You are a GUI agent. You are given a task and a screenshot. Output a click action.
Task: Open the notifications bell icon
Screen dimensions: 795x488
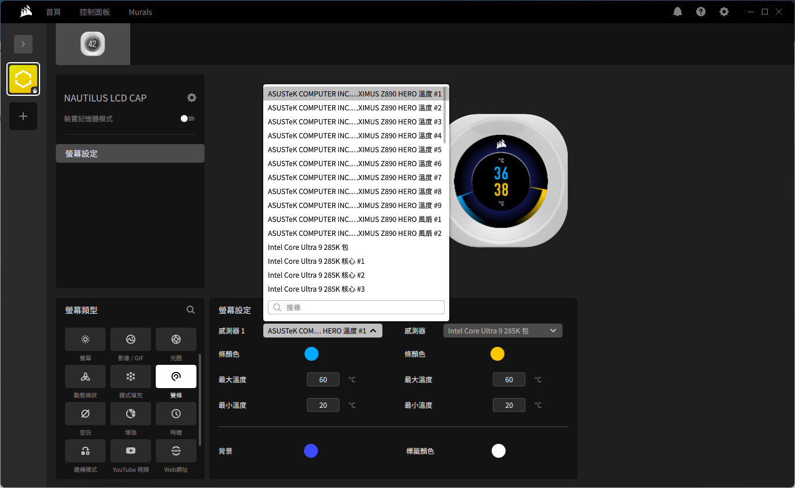pos(678,12)
